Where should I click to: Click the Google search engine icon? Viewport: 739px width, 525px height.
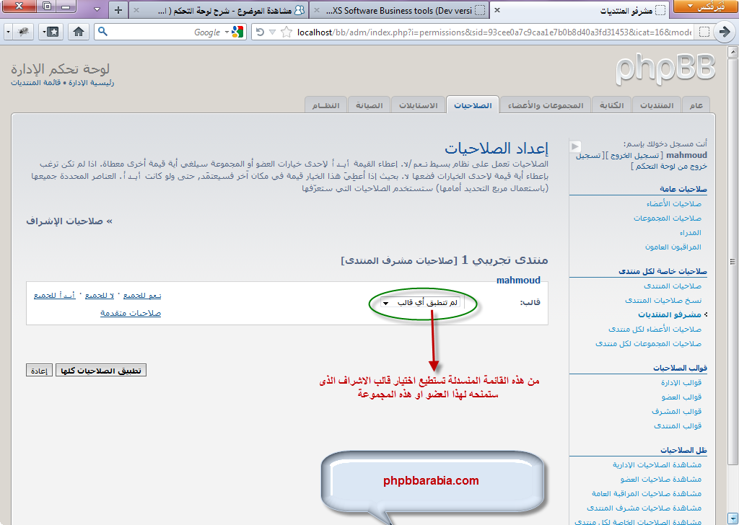tap(237, 32)
